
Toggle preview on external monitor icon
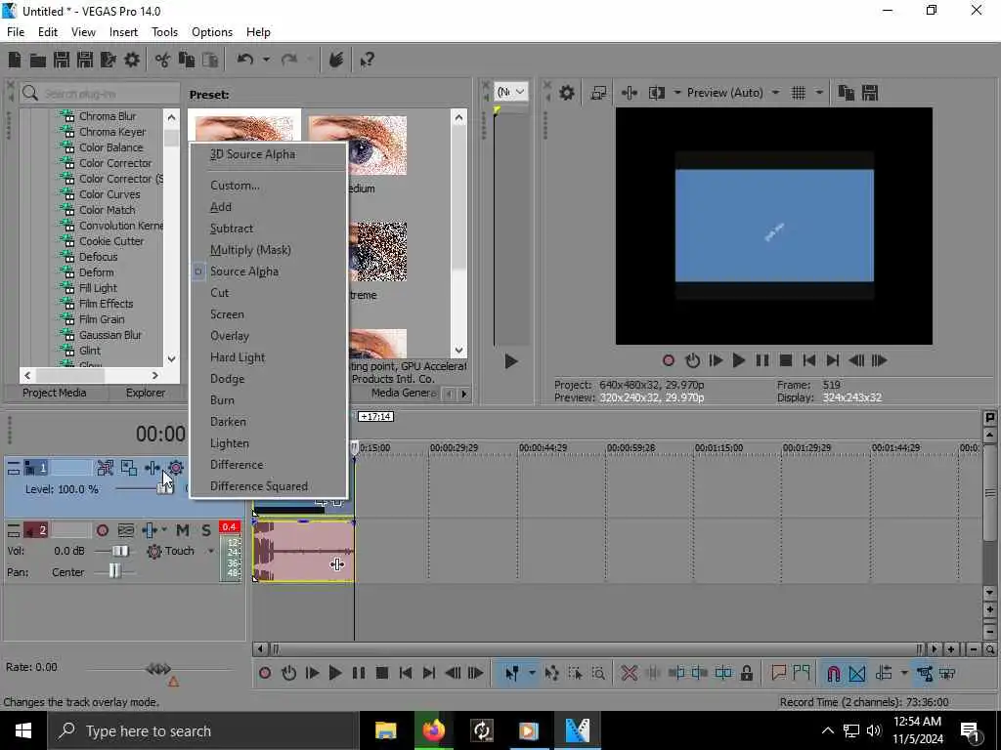tap(598, 93)
